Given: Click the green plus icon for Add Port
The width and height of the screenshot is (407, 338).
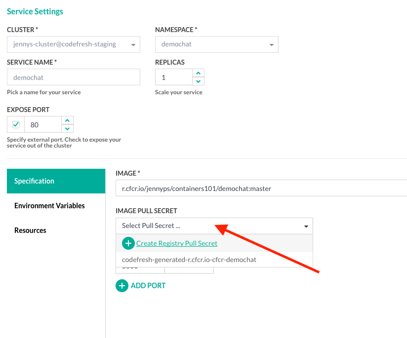Looking at the screenshot, I should 122,286.
